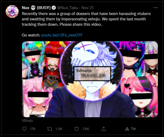
Task: Click the reply speech bubble icon
Action: tap(24, 129)
